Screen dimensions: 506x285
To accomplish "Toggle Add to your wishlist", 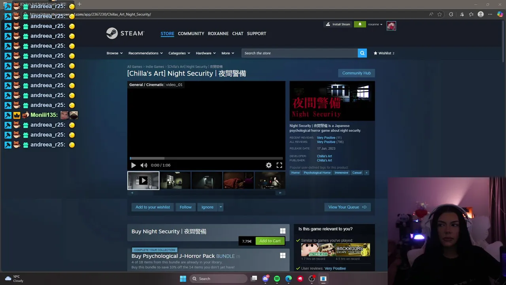I will (x=153, y=207).
